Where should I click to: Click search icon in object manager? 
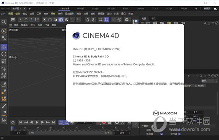(x=205, y=23)
